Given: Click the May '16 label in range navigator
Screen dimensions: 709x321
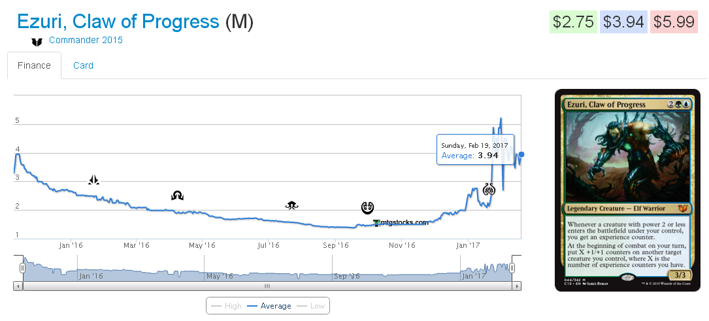Looking at the screenshot, I should pyautogui.click(x=220, y=276).
